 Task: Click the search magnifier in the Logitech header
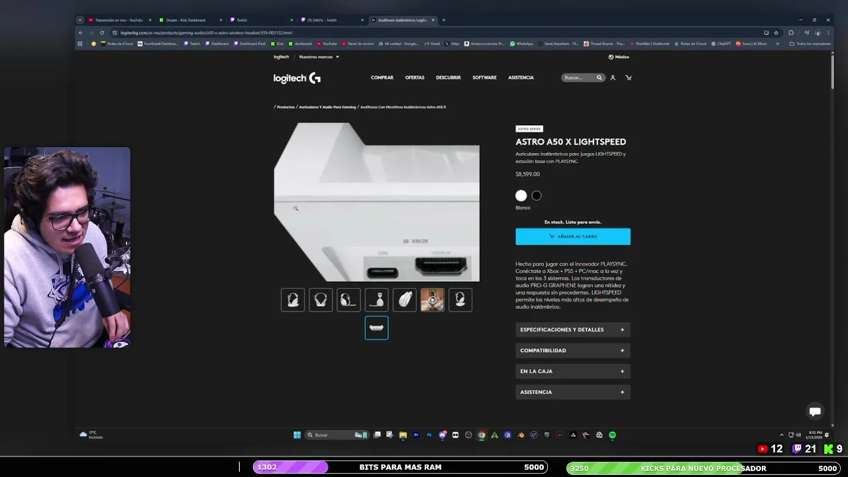[x=599, y=78]
